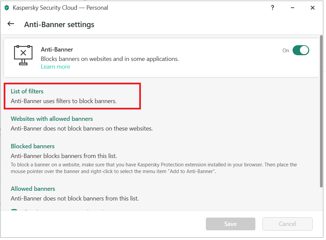Click the Save button

pos(230,224)
